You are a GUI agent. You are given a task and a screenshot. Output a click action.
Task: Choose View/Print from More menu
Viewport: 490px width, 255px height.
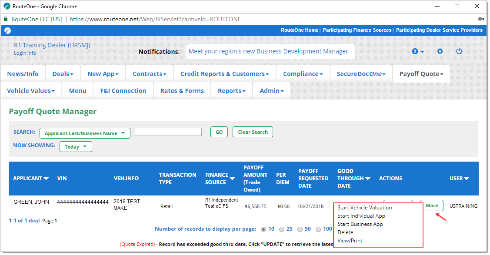(x=350, y=241)
